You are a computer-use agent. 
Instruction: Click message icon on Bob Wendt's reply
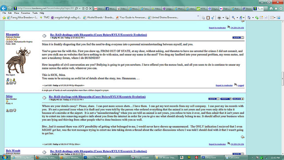tap(44, 152)
